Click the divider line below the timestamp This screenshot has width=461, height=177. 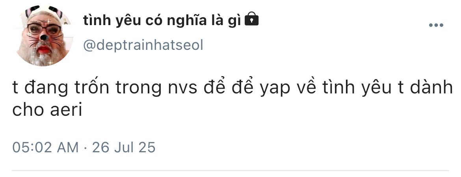(230, 170)
